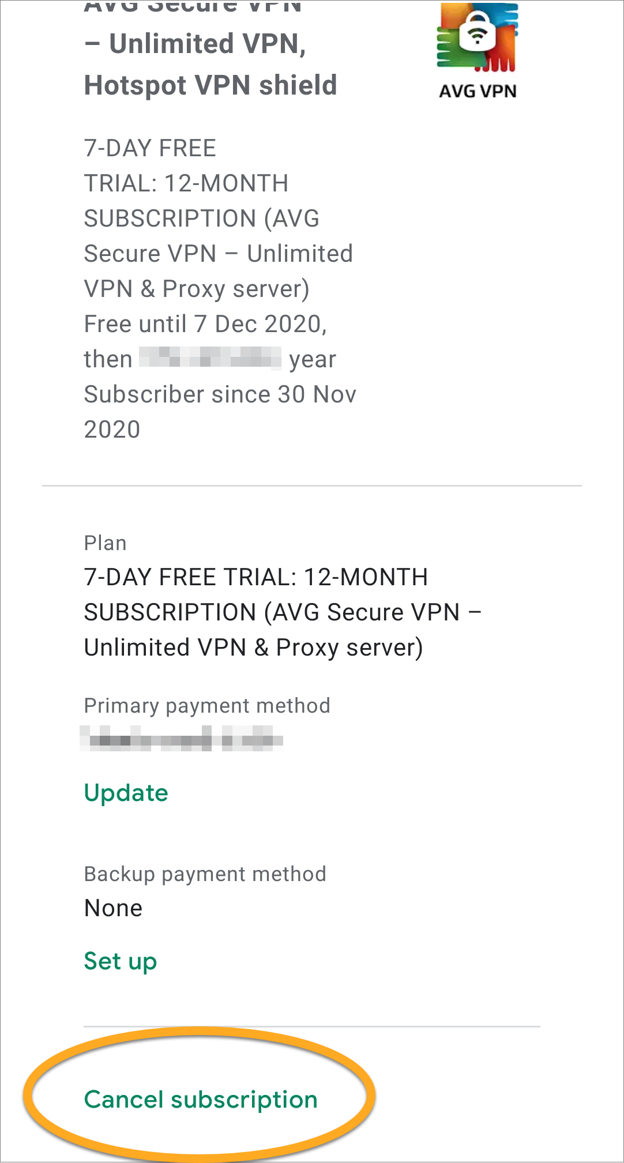This screenshot has width=624, height=1163.
Task: Set up a backup payment method
Action: coord(121,962)
